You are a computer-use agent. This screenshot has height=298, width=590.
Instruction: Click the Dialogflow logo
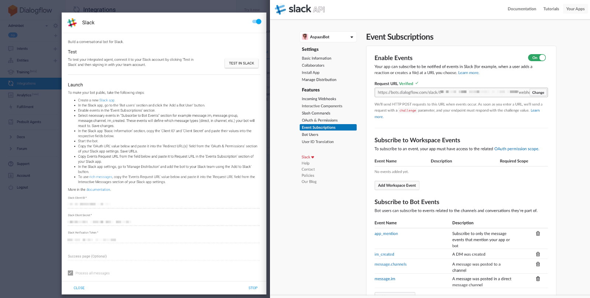point(30,10)
